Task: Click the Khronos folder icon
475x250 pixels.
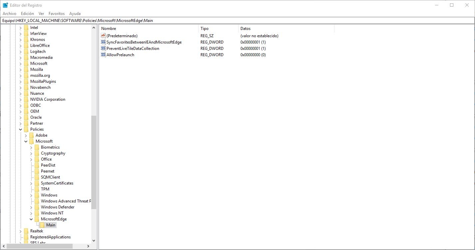Action: pyautogui.click(x=26, y=40)
